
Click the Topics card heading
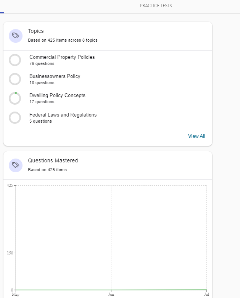pyautogui.click(x=36, y=31)
